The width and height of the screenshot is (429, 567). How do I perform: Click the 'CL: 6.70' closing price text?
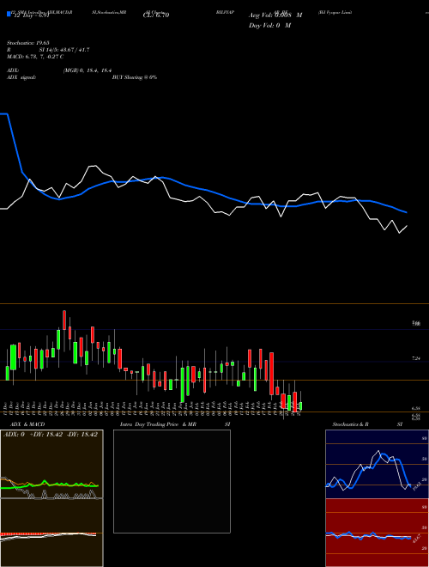tap(156, 15)
